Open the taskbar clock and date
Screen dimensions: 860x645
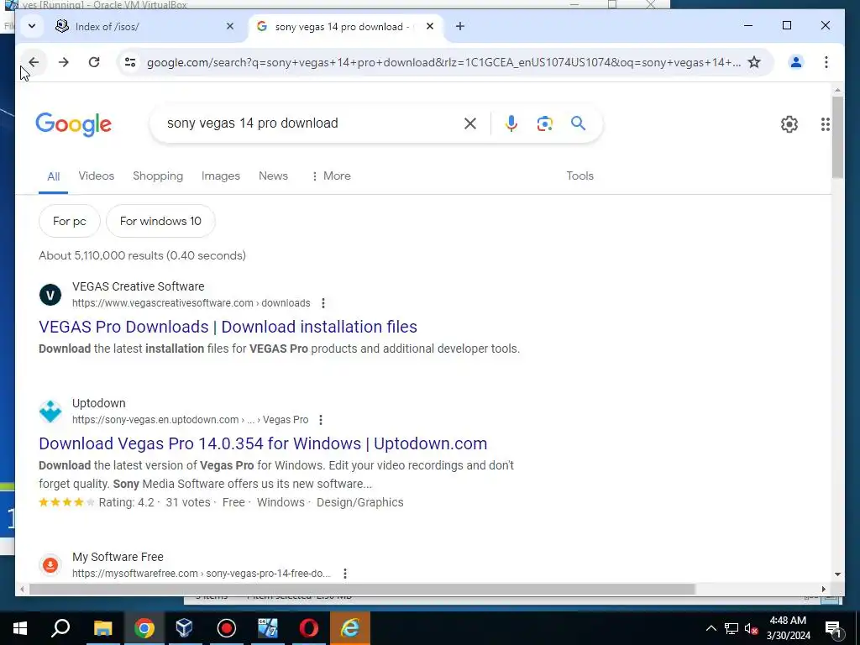tap(788, 628)
